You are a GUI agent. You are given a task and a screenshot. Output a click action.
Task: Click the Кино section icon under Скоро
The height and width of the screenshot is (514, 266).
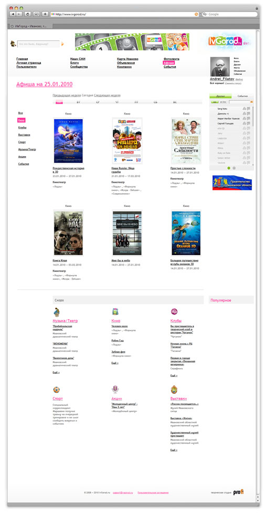(x=115, y=311)
